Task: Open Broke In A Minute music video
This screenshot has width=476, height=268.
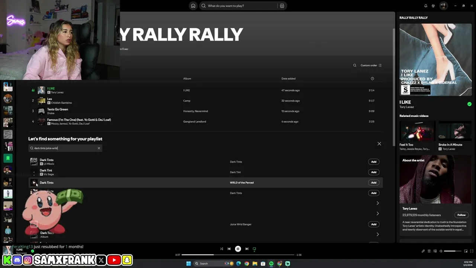Action: 456,130
